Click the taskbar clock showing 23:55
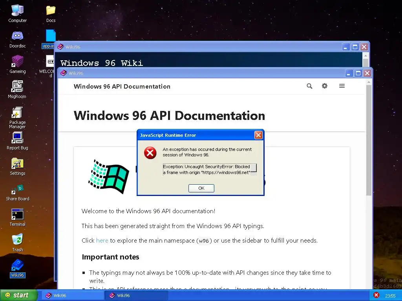Viewport: 402px width, 301px height. (390, 296)
